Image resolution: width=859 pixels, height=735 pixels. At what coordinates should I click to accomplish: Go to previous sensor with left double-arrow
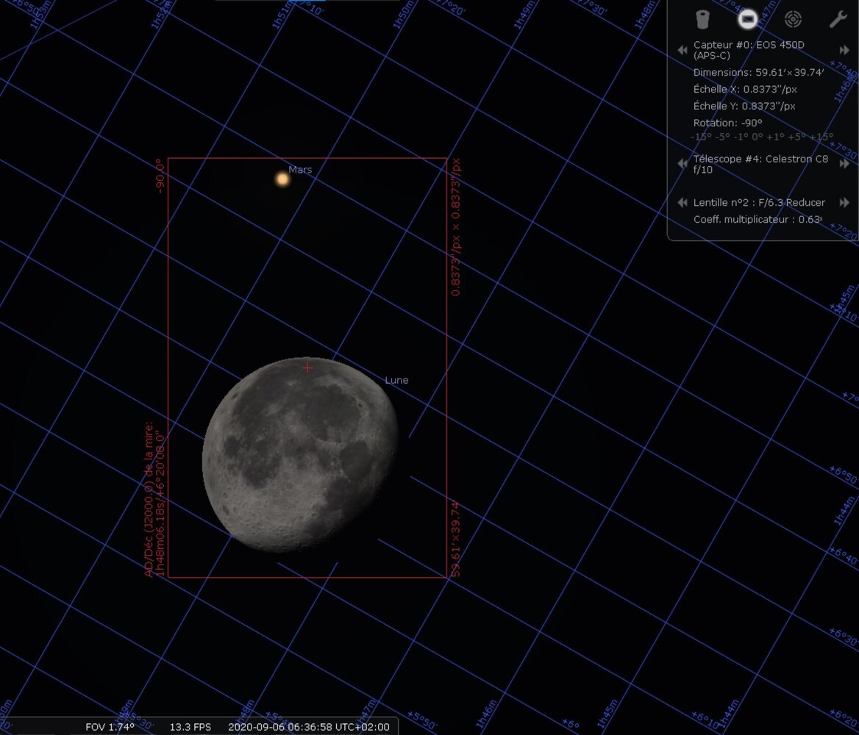pos(682,49)
